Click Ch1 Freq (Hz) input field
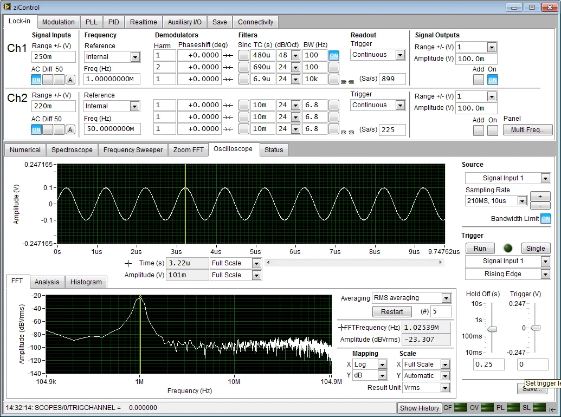Viewport: 561px width, 417px height. coord(112,79)
